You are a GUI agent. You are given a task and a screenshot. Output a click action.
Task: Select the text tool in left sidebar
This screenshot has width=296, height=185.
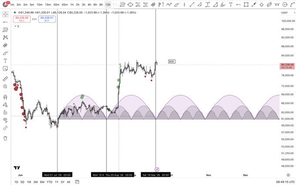coord(5,61)
